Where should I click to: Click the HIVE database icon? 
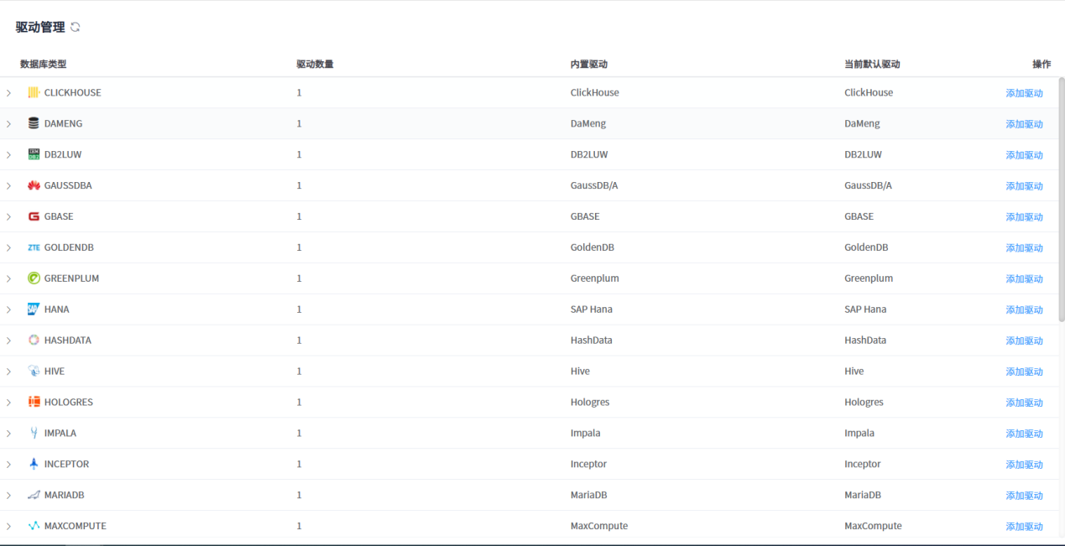(34, 372)
